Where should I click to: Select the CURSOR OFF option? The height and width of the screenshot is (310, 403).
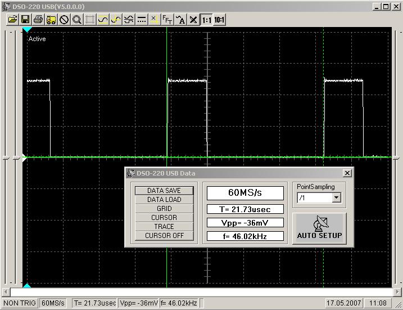pyautogui.click(x=164, y=236)
